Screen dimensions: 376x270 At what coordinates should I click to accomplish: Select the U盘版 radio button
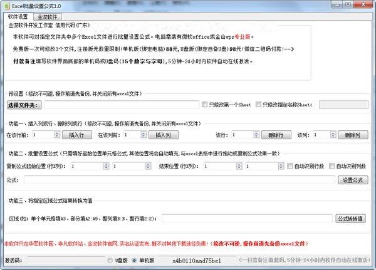109,260
